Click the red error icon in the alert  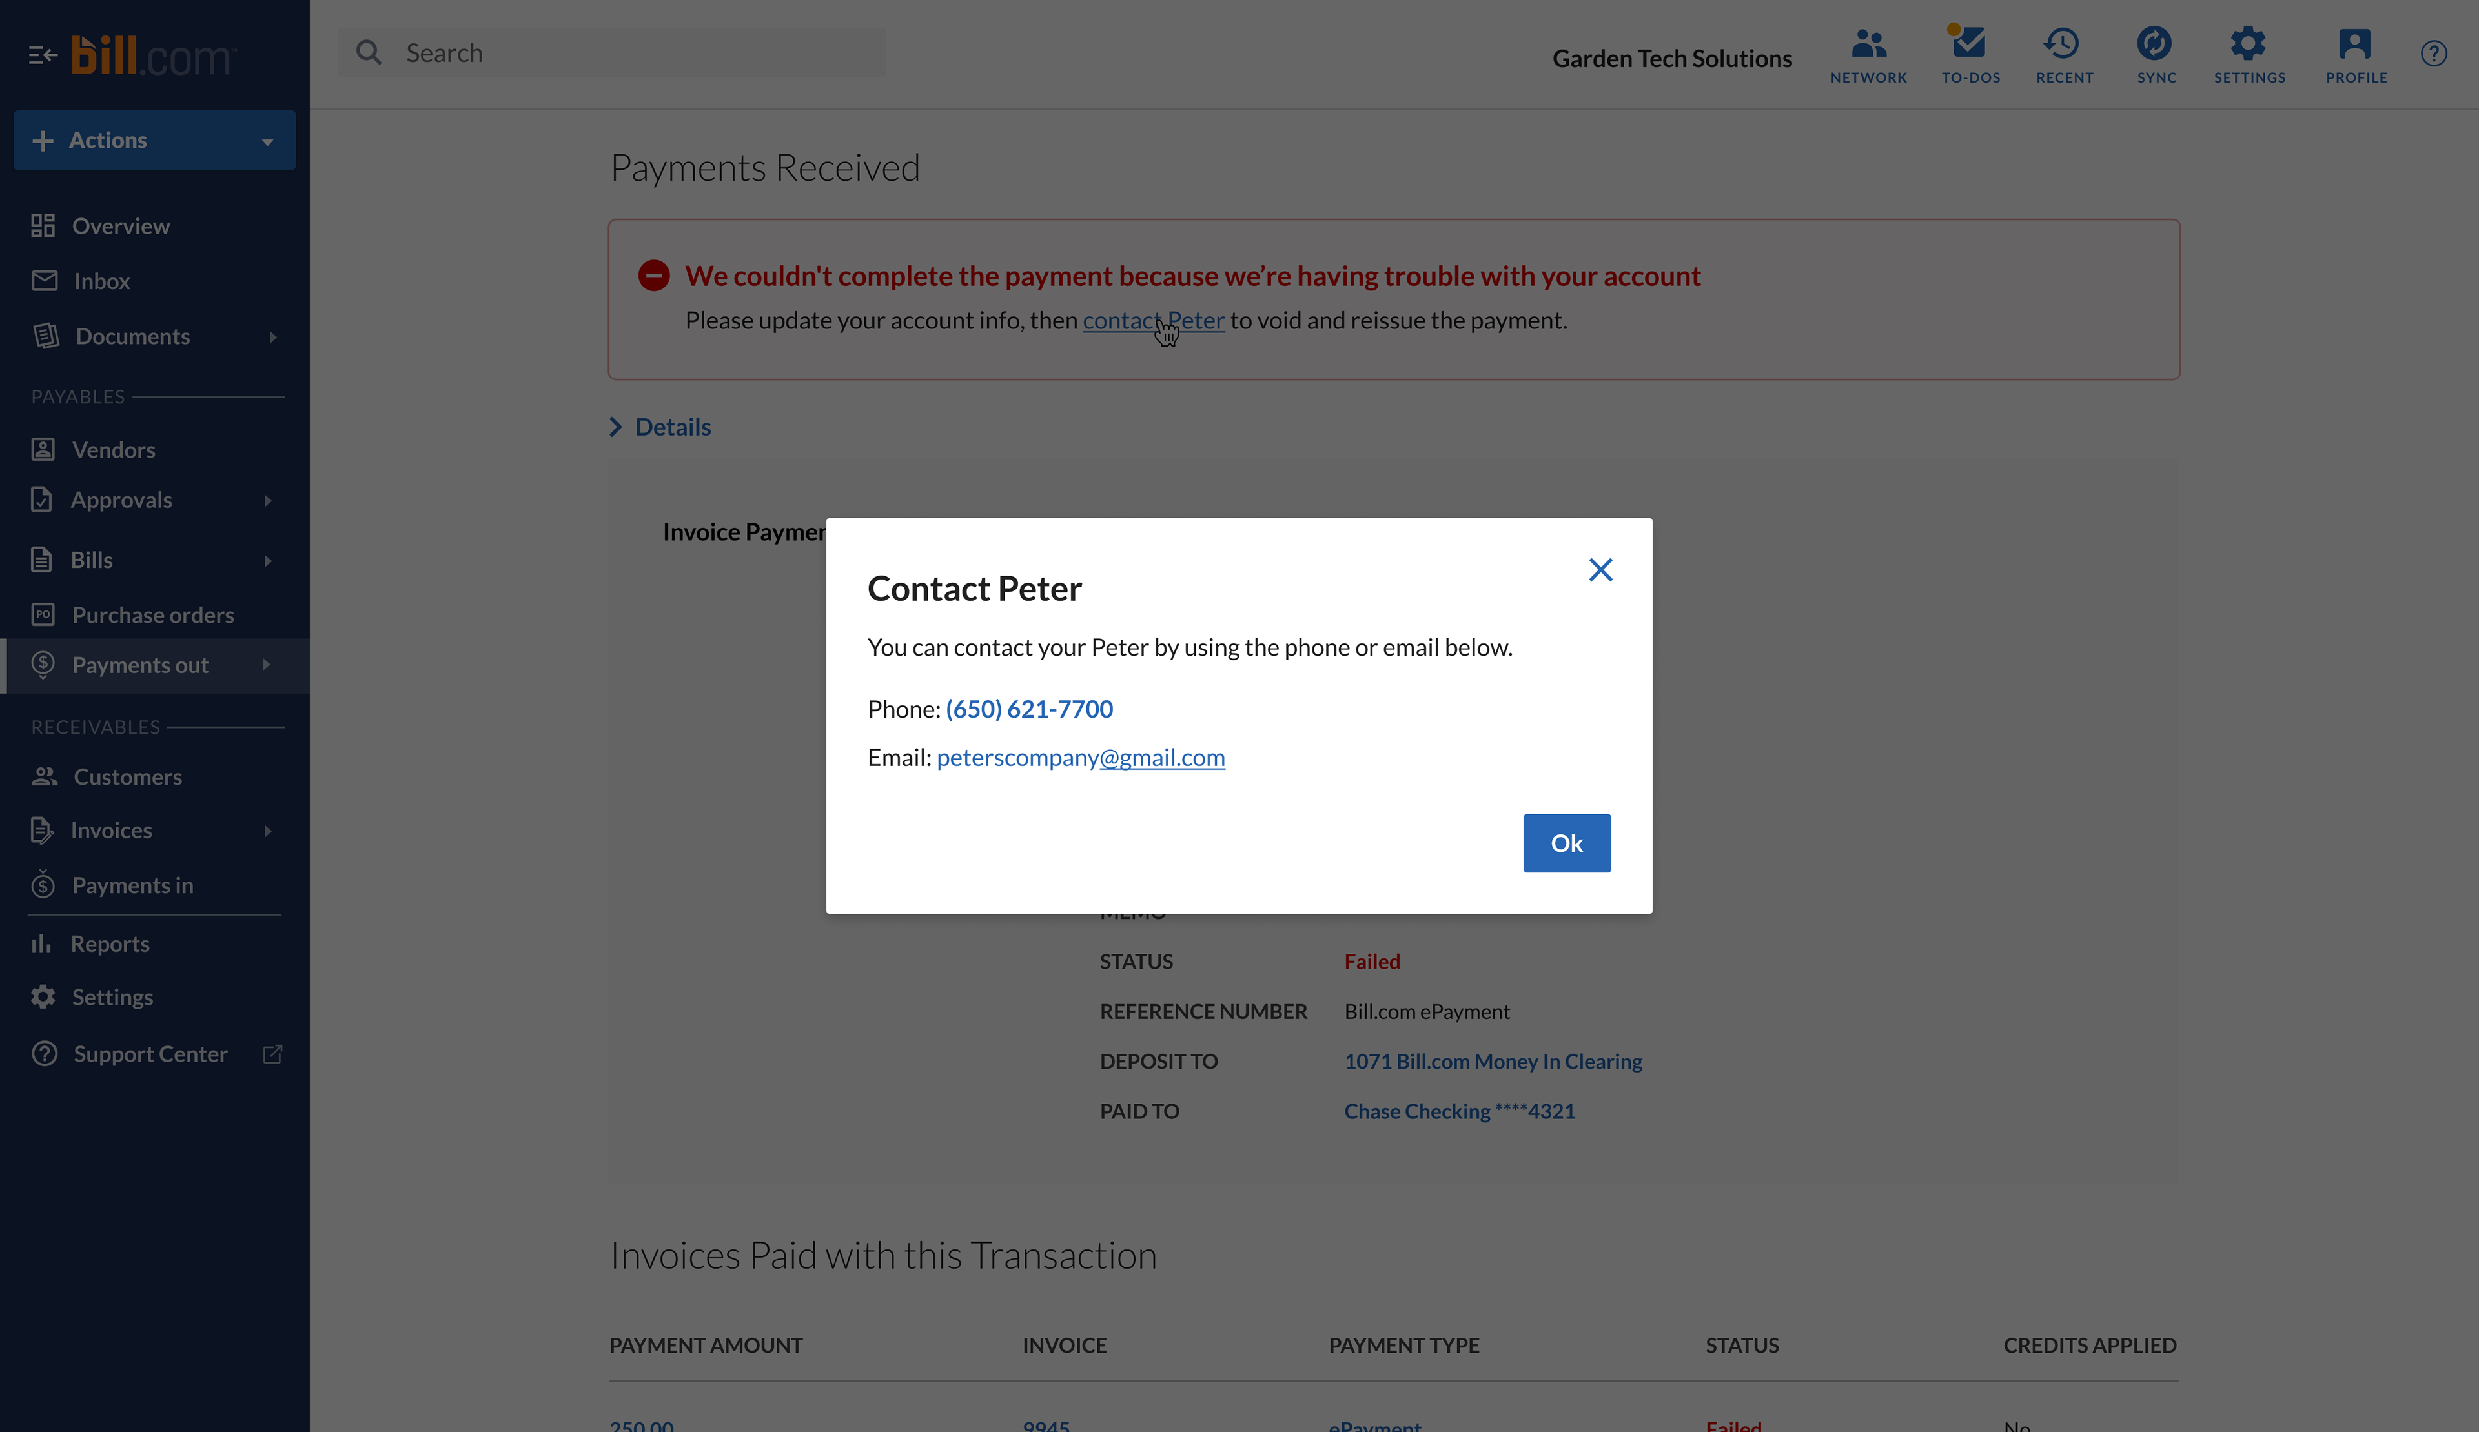pos(654,276)
